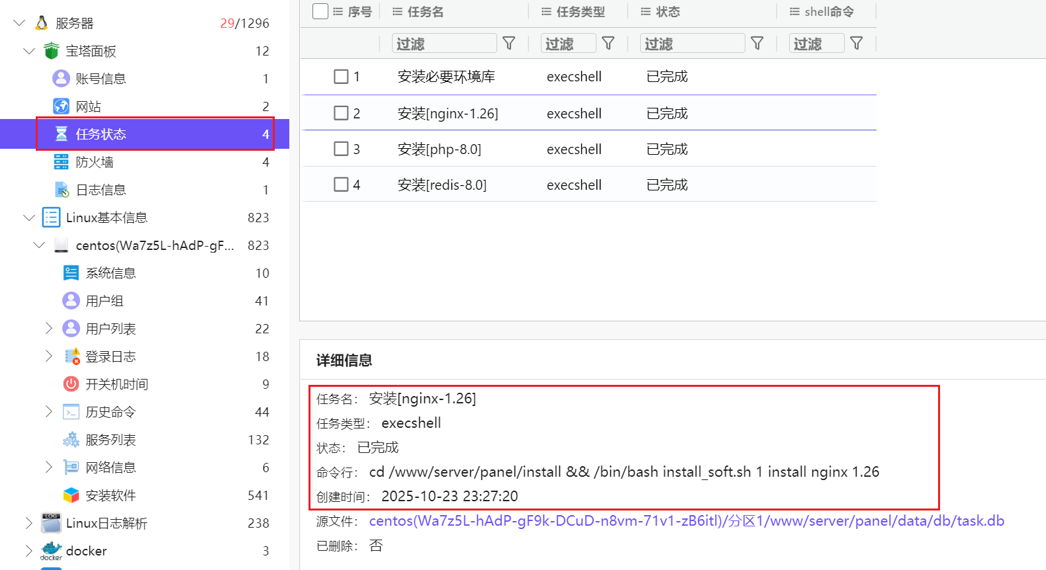Screen dimensions: 1046x570
Task: Click the 宝塔面板 shield icon
Action: [x=51, y=51]
